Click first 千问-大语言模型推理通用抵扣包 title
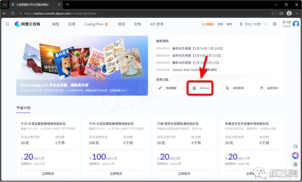Screen dimensions: 302x182 [43, 124]
